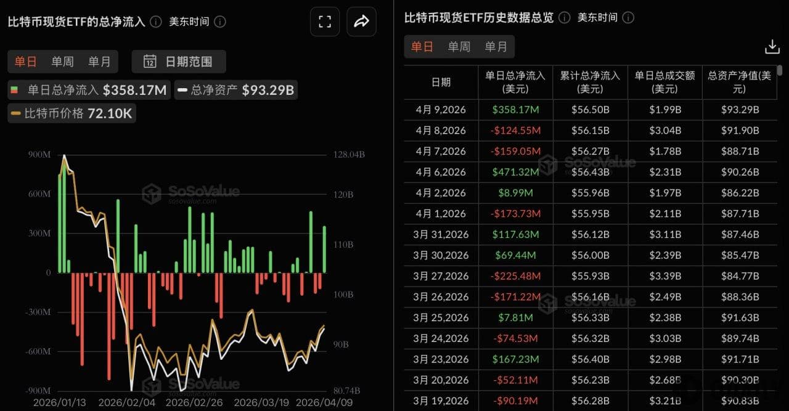Select 单月 tab above the chart

(x=99, y=62)
